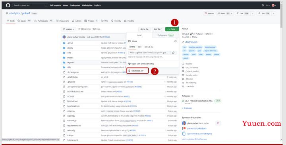Open the .github folder icon
This screenshot has width=286, height=145.
click(64, 43)
